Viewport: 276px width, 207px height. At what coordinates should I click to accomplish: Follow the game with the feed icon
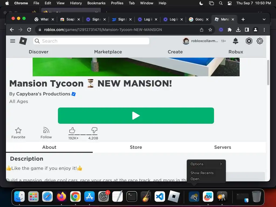46,133
